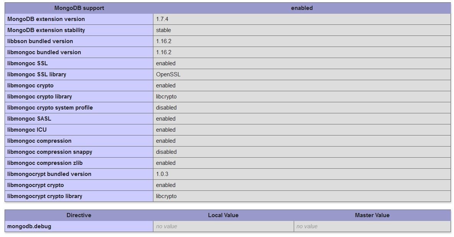The width and height of the screenshot is (454, 237).
Task: Click the "libmongoc SASL" row label
Action: [29, 119]
